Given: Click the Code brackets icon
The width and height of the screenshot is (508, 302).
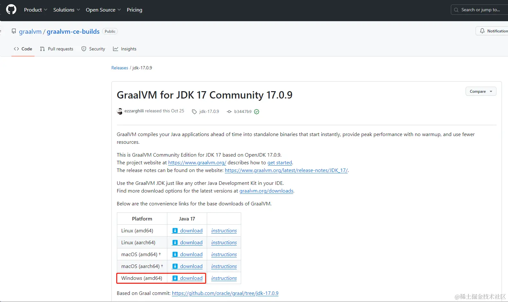Looking at the screenshot, I should (16, 49).
